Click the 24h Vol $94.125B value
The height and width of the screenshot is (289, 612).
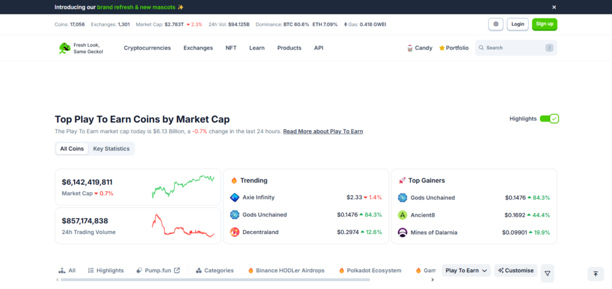239,24
